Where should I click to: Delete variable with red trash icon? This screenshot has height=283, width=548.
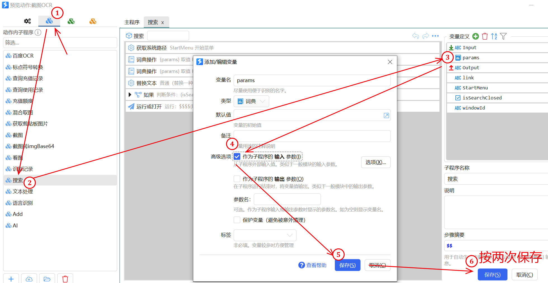click(x=485, y=36)
